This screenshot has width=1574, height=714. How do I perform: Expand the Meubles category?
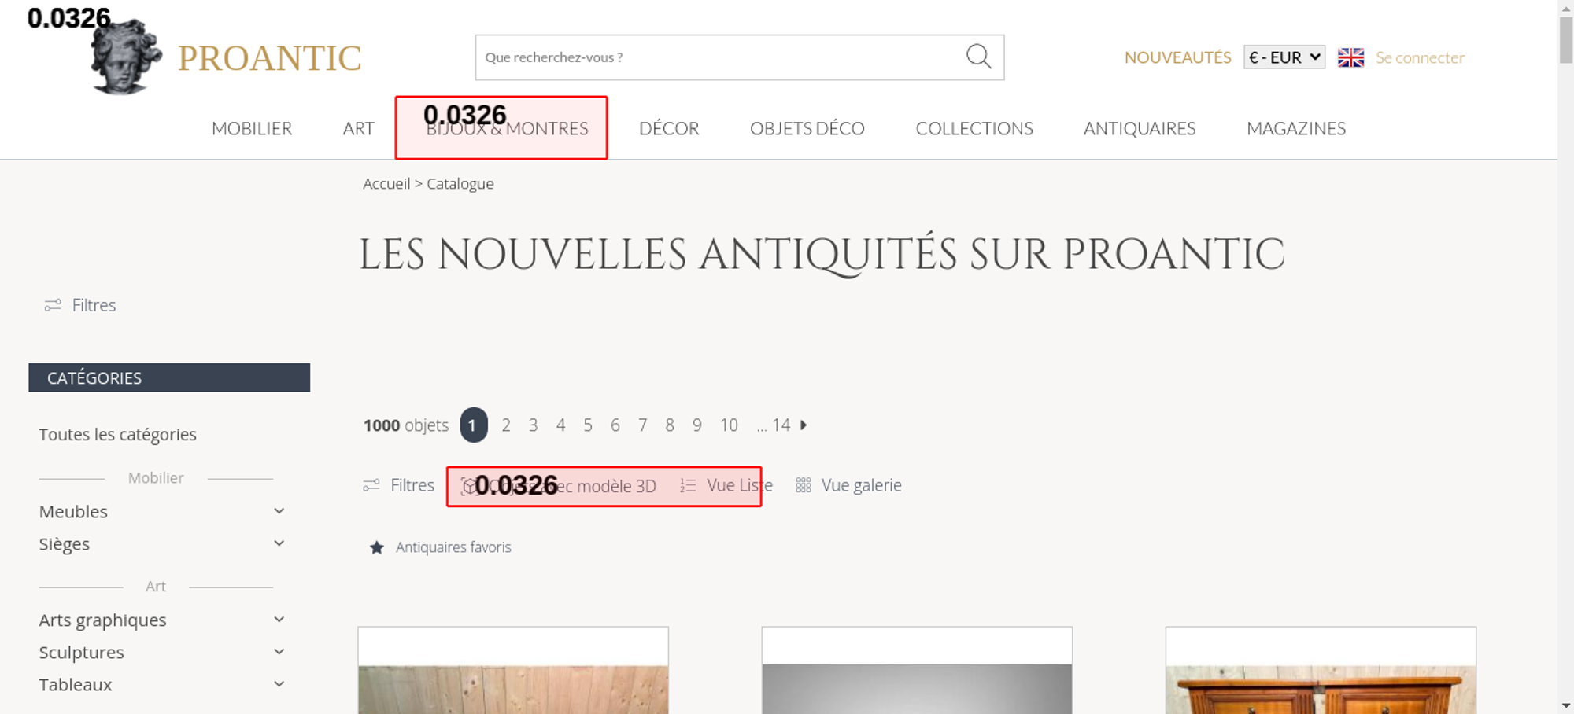point(279,511)
